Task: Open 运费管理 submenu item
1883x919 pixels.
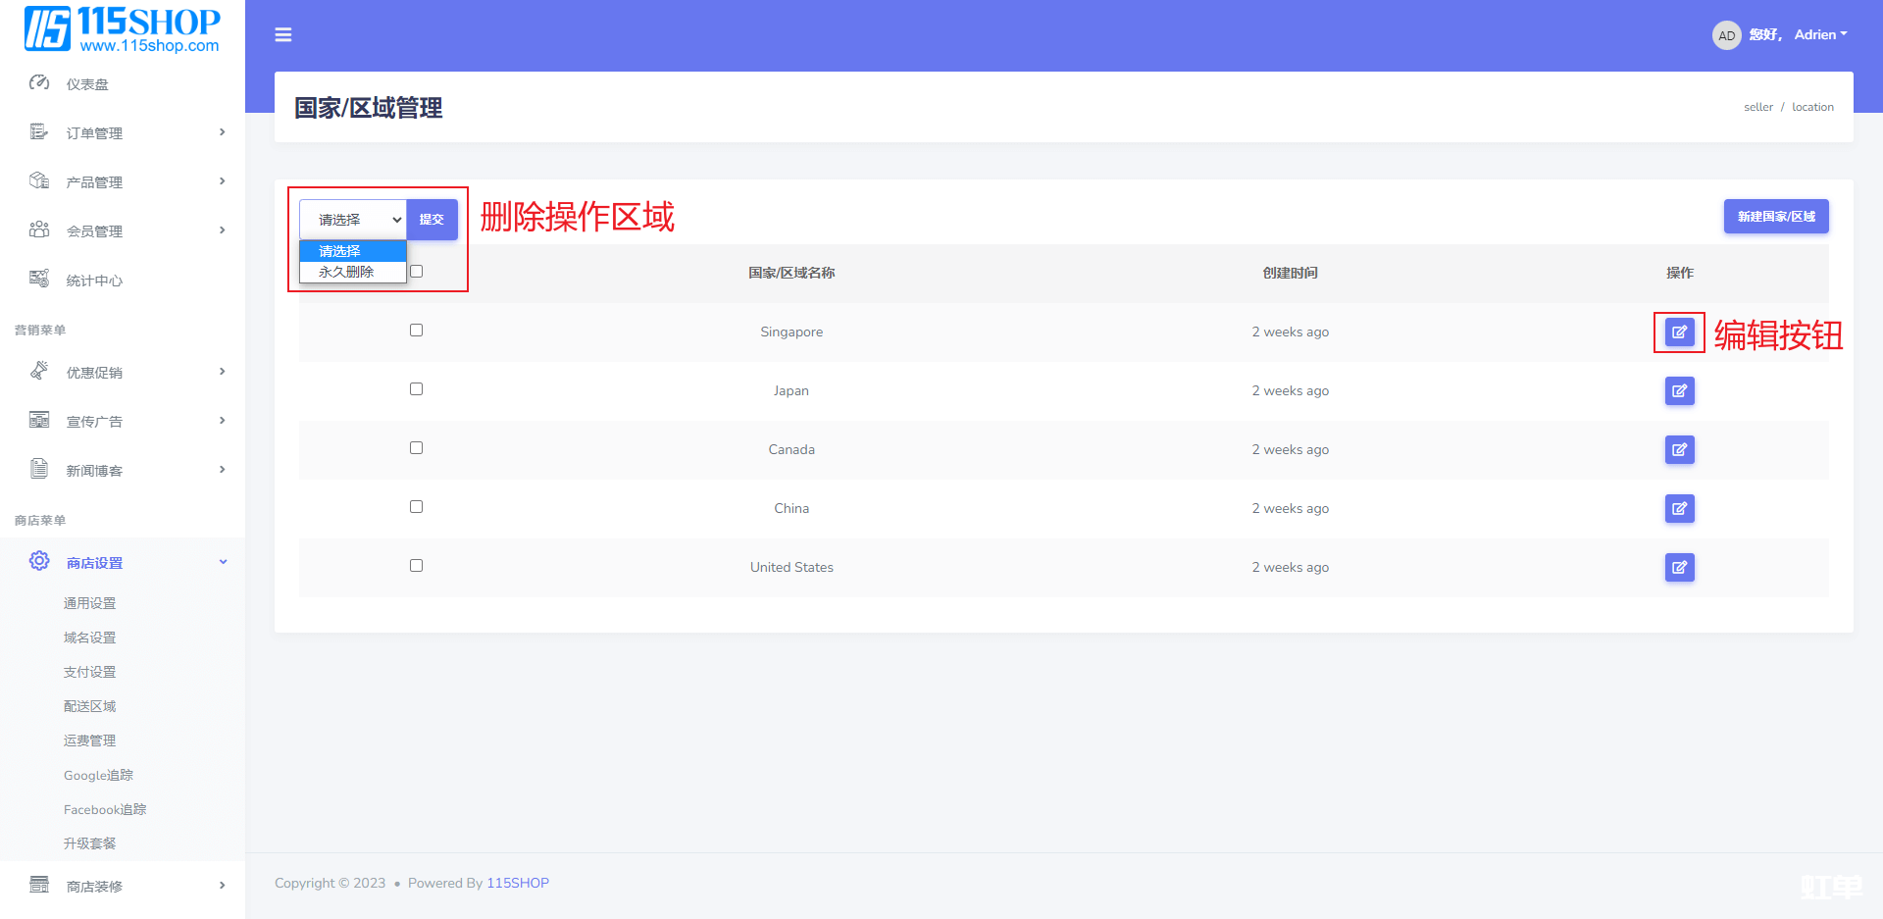Action: pyautogui.click(x=90, y=740)
